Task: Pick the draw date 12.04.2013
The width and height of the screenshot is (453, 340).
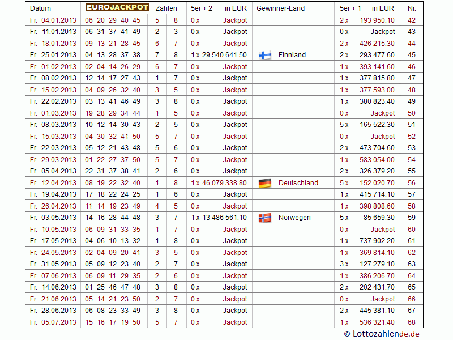Action: pyautogui.click(x=59, y=183)
